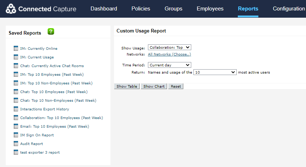Screen dimensions: 306x167
Task: Open Email: Top 10 Employees (Past Week)
Action: (x=54, y=126)
